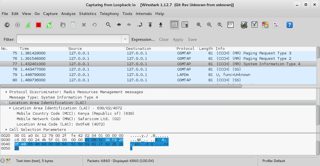The width and height of the screenshot is (320, 166).
Task: Expand Cell Selection Parameters node
Action: pyautogui.click(x=6, y=130)
